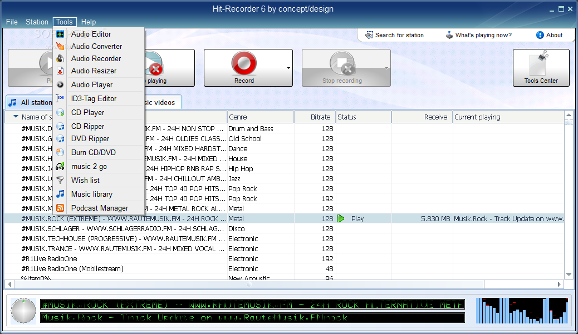Switch to the Music videos tab
This screenshot has height=334, width=578.
[163, 102]
